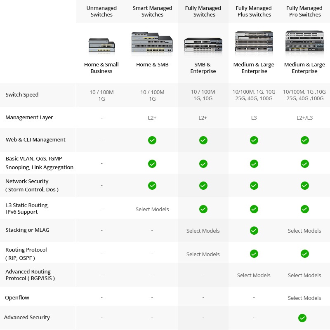Click the Switch Speed row label
Viewport: 330px width, 330px height.
tap(22, 95)
